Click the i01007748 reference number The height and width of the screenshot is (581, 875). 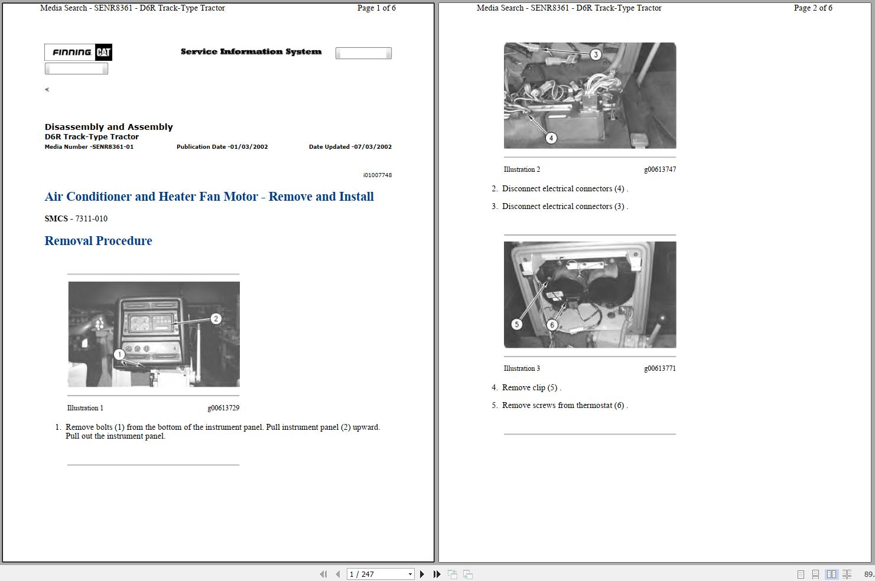point(378,175)
